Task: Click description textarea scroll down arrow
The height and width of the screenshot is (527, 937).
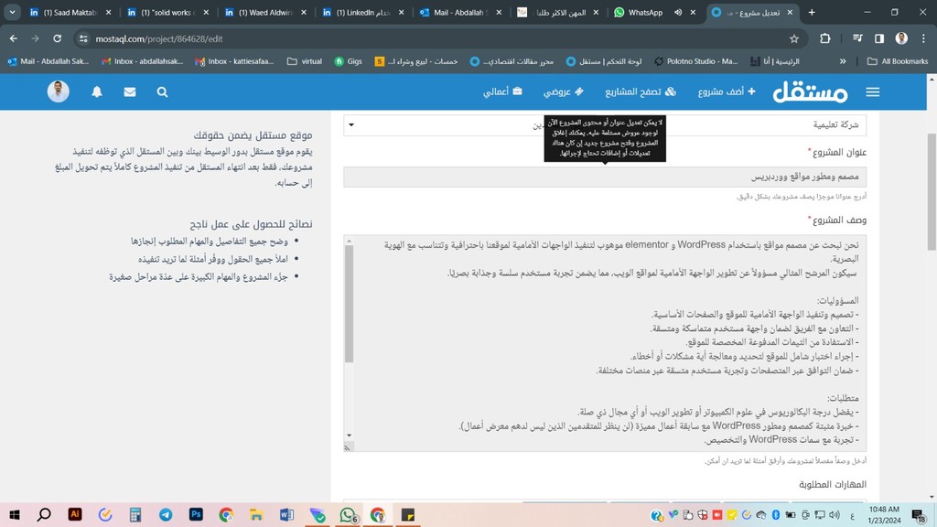Action: pyautogui.click(x=349, y=436)
